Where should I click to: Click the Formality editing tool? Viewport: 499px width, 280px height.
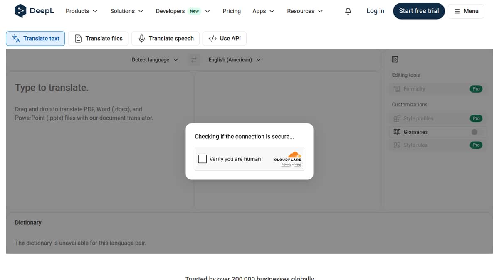click(x=437, y=89)
